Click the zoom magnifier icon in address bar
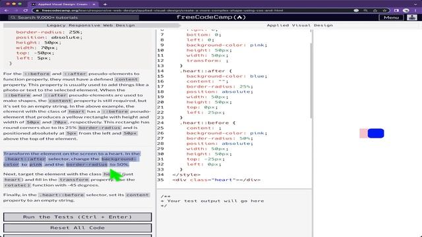 click(x=365, y=11)
